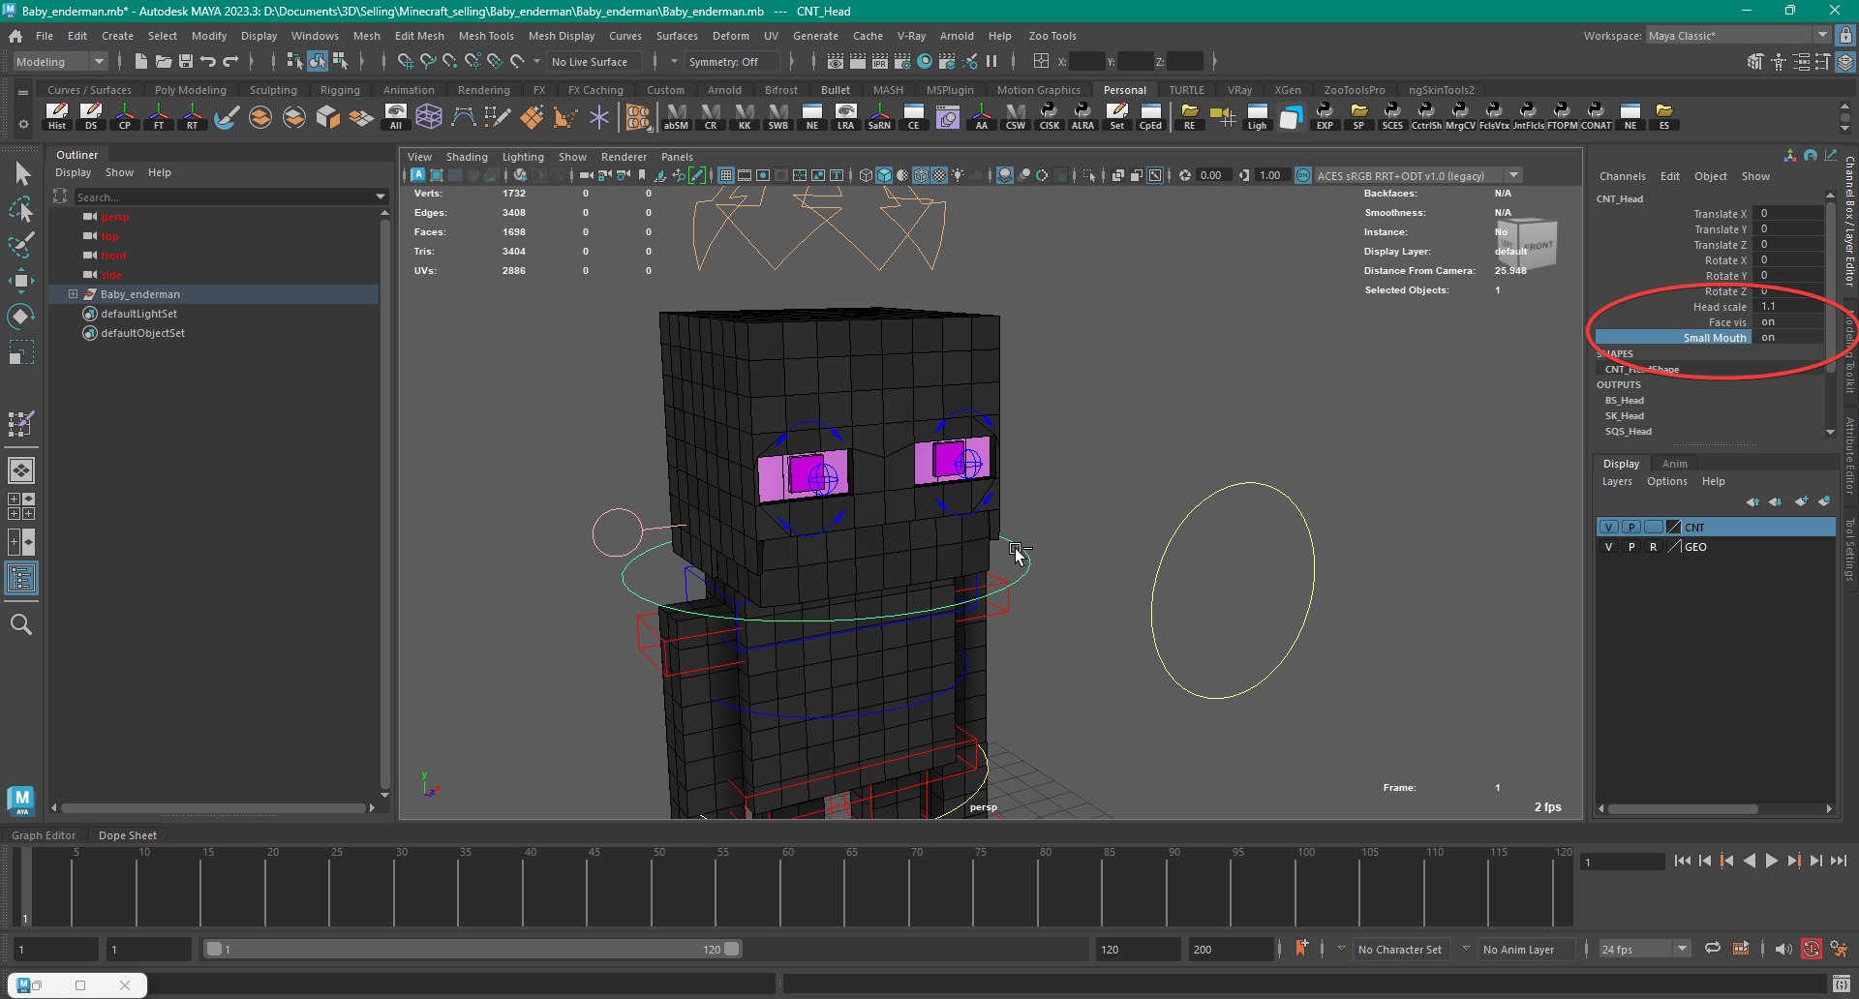Click the abSM shelf button
1859x999 pixels.
pos(676,117)
